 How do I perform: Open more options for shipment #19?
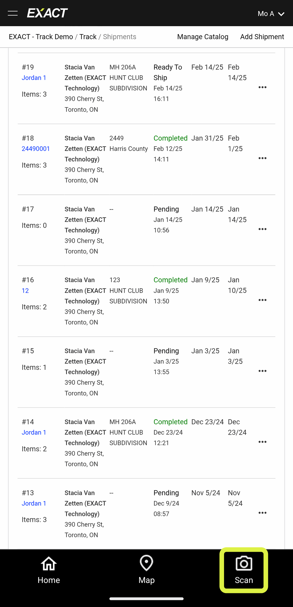[x=262, y=87]
